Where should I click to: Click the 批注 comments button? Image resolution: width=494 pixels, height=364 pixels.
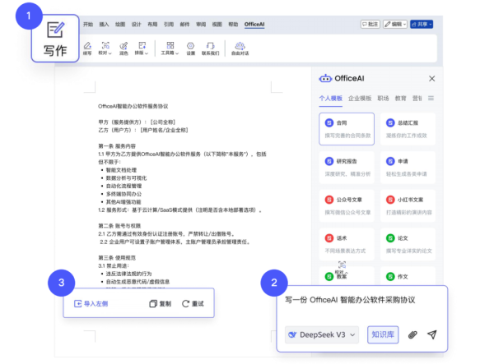pos(370,24)
